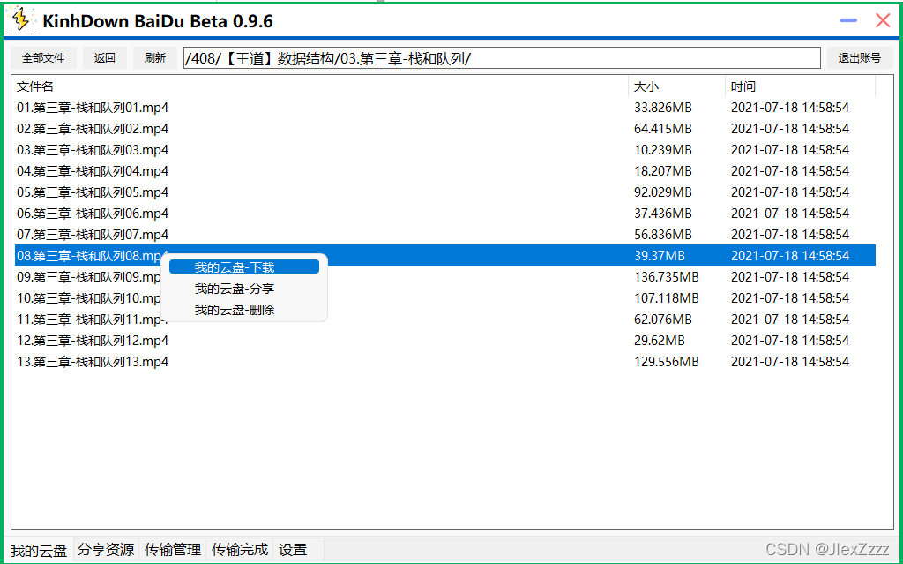Click the 129.556MB size cell
903x564 pixels.
(x=667, y=362)
